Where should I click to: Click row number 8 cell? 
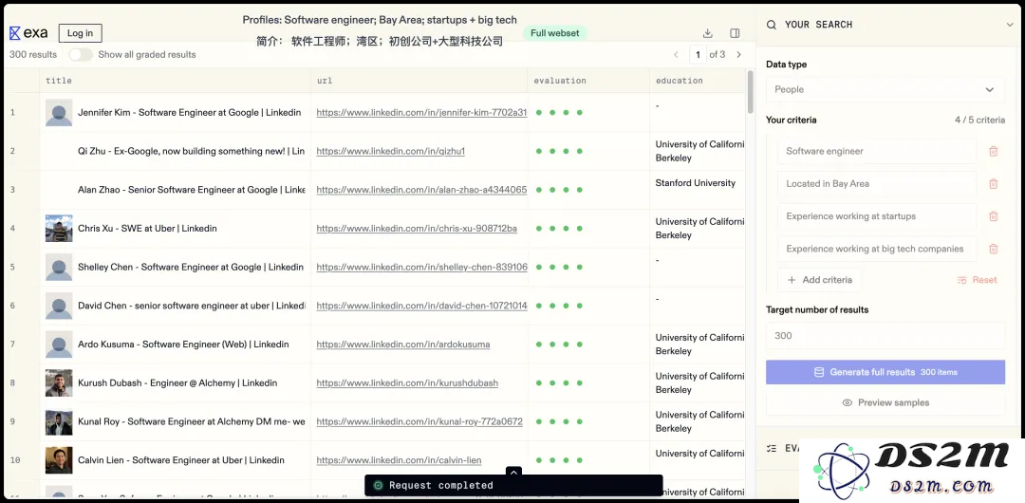pos(22,383)
